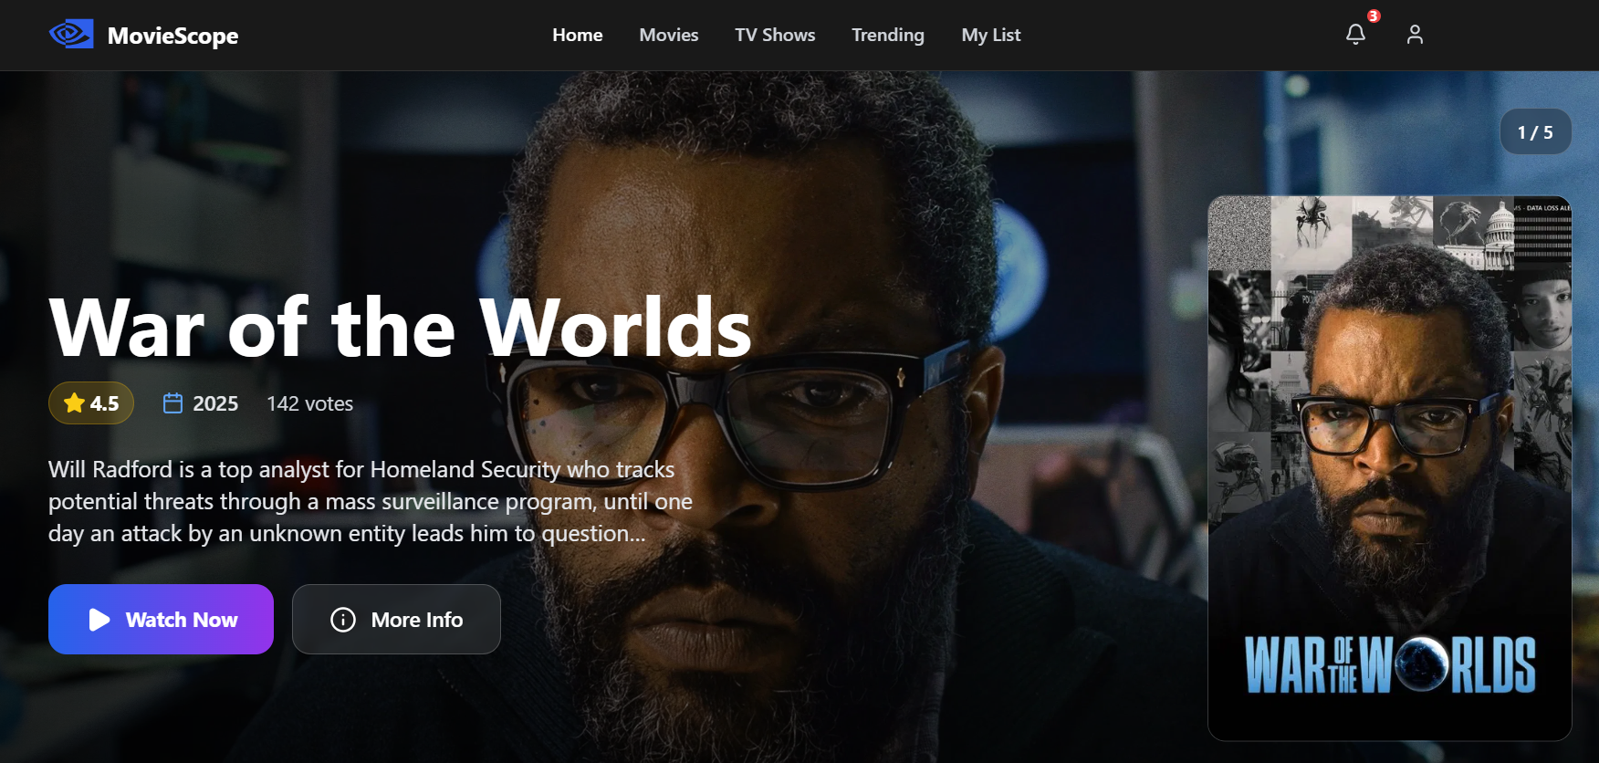The image size is (1599, 763).
Task: Open the Movies section
Action: 668,35
